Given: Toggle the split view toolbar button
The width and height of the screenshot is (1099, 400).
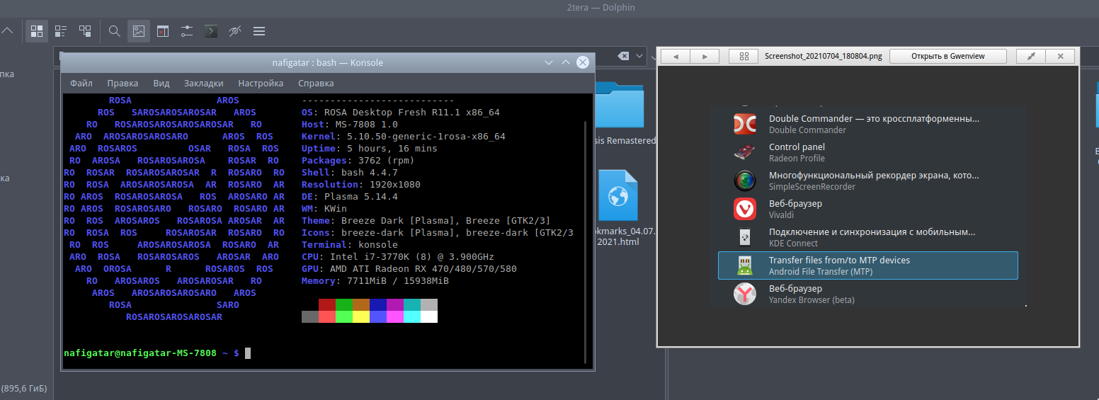Looking at the screenshot, I should tap(163, 31).
